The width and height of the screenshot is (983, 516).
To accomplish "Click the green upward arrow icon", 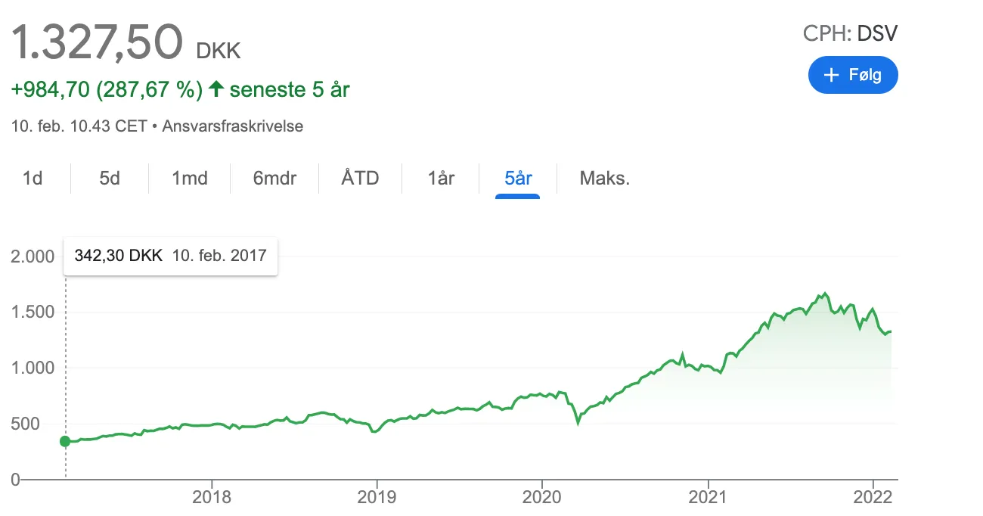I will coord(216,89).
